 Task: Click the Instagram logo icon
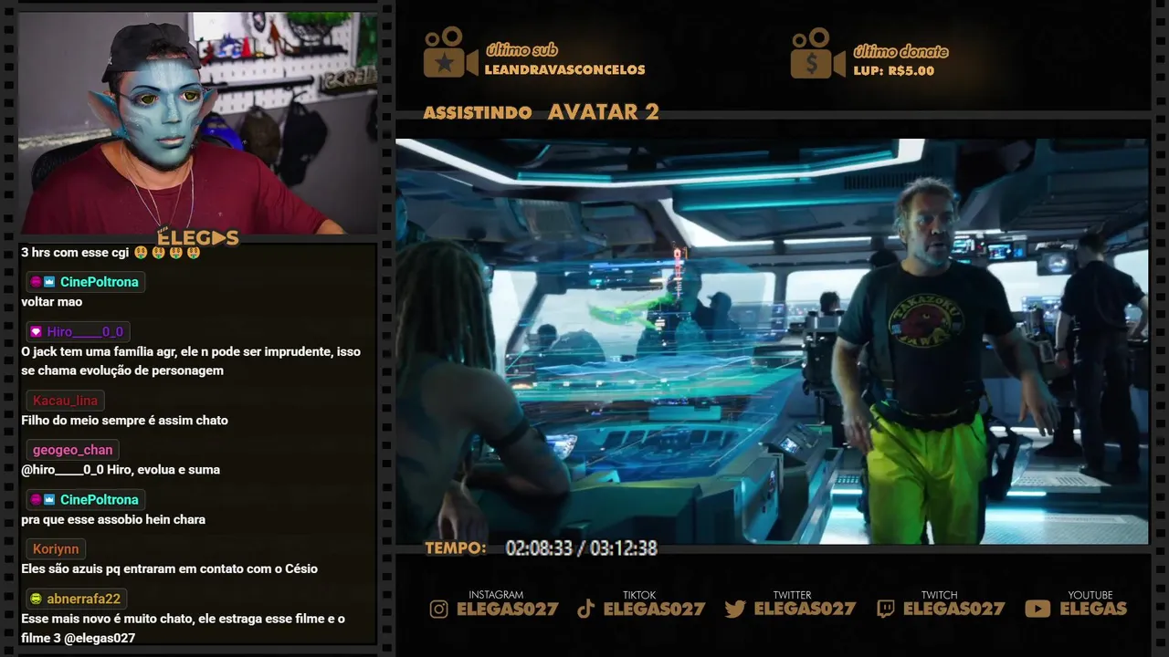439,610
